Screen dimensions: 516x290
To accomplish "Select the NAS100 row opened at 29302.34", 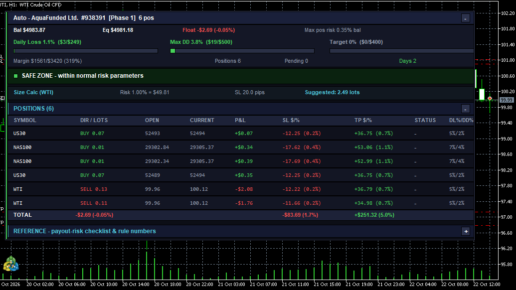I will click(x=241, y=161).
